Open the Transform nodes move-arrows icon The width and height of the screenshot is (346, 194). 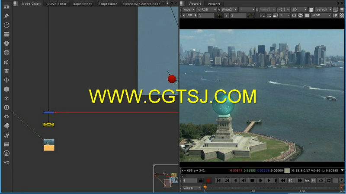6,80
